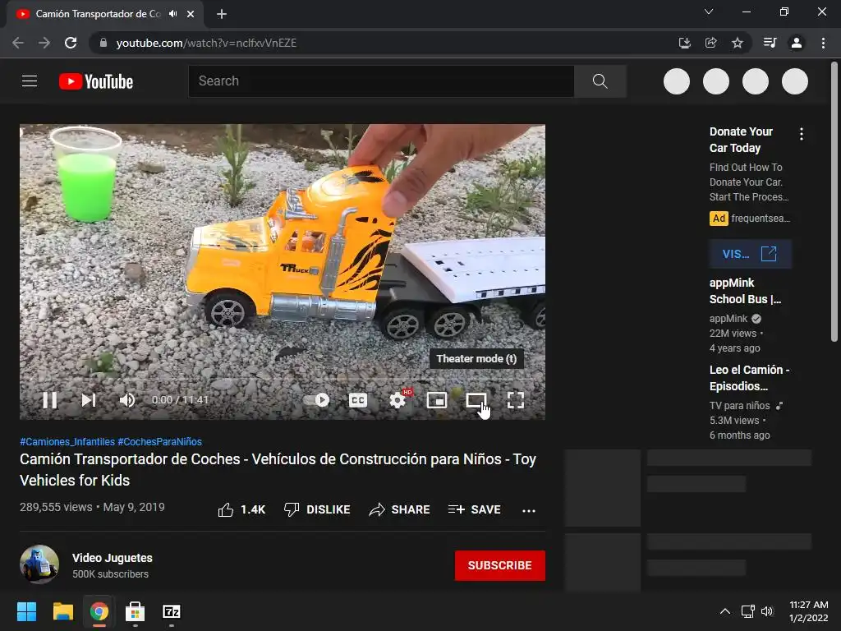Toggle the autoplay switch in the player
The width and height of the screenshot is (841, 631).
[x=316, y=400]
